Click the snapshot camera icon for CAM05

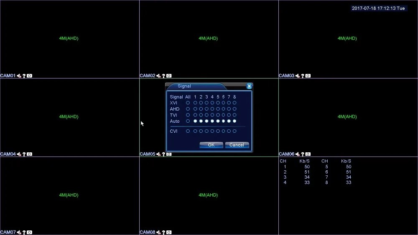[x=169, y=154]
